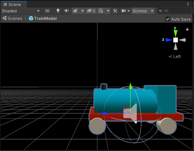Select the teal cabin box of the train
Image resolution: width=194 pixels, height=151 pixels.
tap(167, 100)
